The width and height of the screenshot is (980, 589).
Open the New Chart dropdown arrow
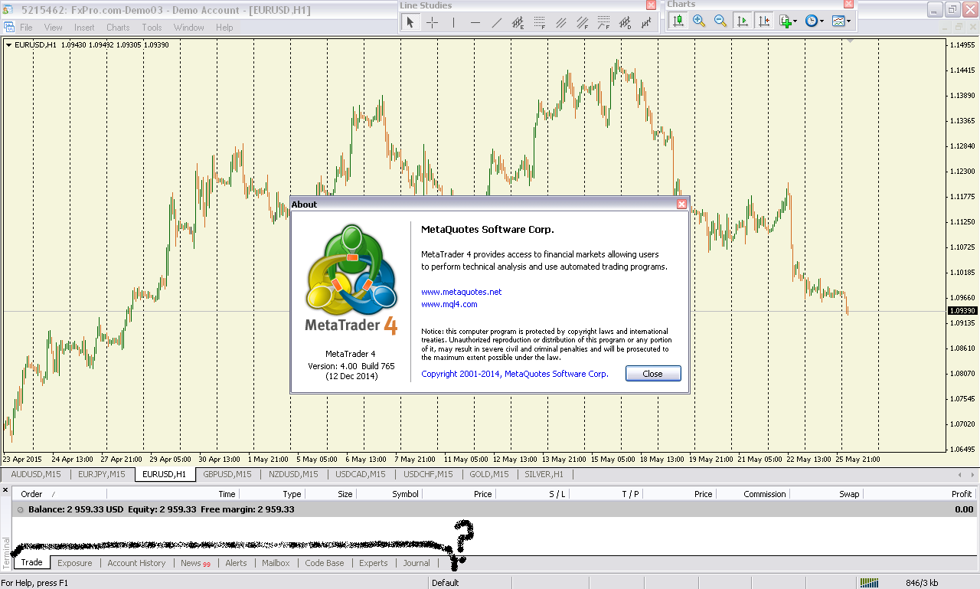(795, 21)
